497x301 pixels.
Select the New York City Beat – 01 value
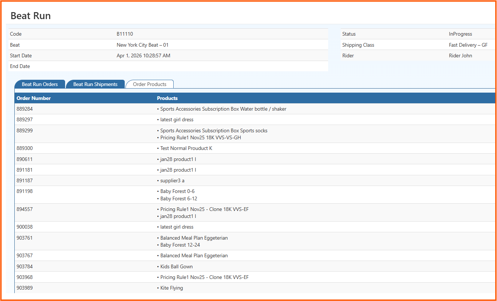click(x=142, y=45)
